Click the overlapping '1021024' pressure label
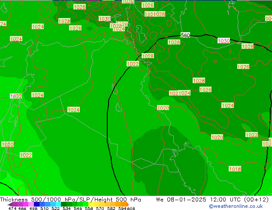 [x=180, y=93]
